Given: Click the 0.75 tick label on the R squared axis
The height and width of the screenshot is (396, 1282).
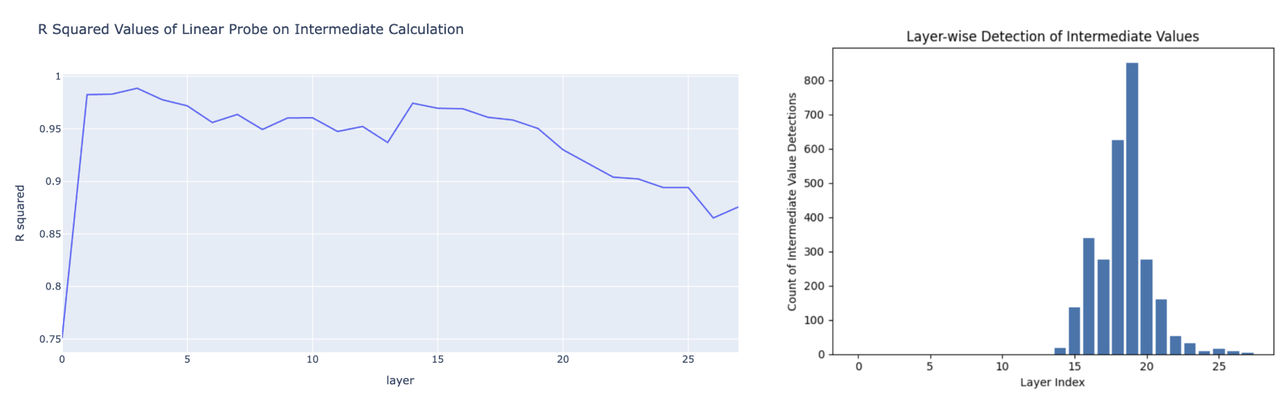Looking at the screenshot, I should tap(50, 339).
